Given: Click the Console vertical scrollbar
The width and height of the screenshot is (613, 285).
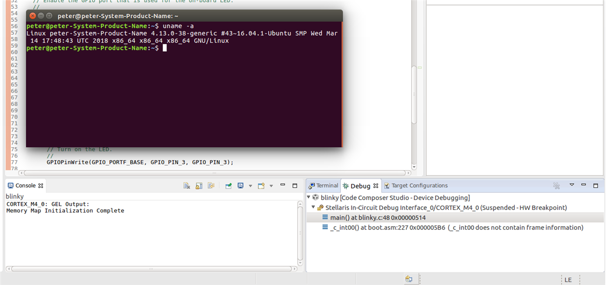Looking at the screenshot, I should point(300,234).
